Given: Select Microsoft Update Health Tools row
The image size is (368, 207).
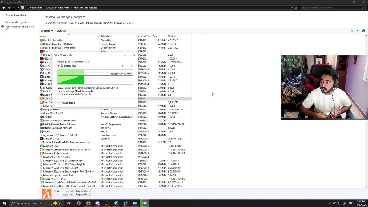Looking at the screenshot, I should [115, 175].
